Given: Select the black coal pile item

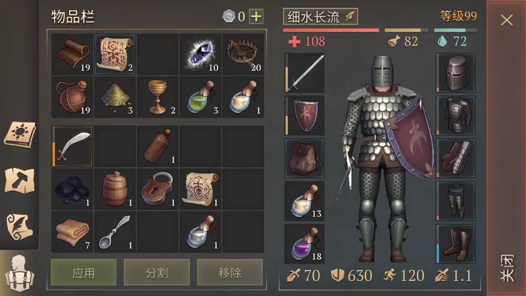Looking at the screenshot, I should (x=72, y=189).
